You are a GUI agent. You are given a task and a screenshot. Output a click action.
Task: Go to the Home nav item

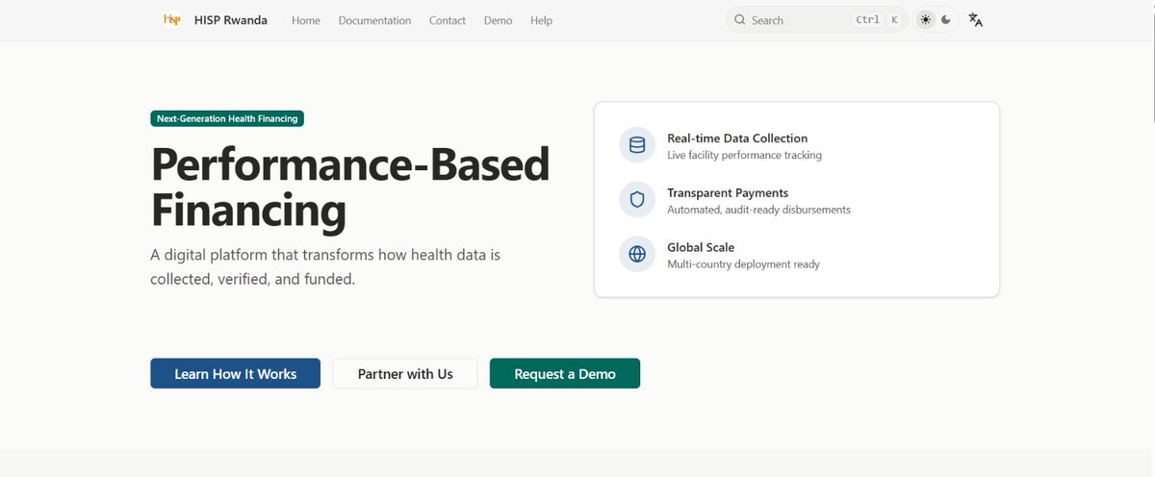[x=306, y=20]
